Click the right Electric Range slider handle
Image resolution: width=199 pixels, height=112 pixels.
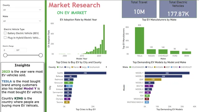pos(41,55)
